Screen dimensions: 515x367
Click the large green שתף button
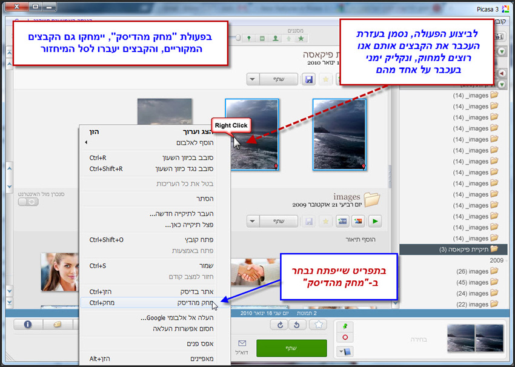tap(291, 348)
